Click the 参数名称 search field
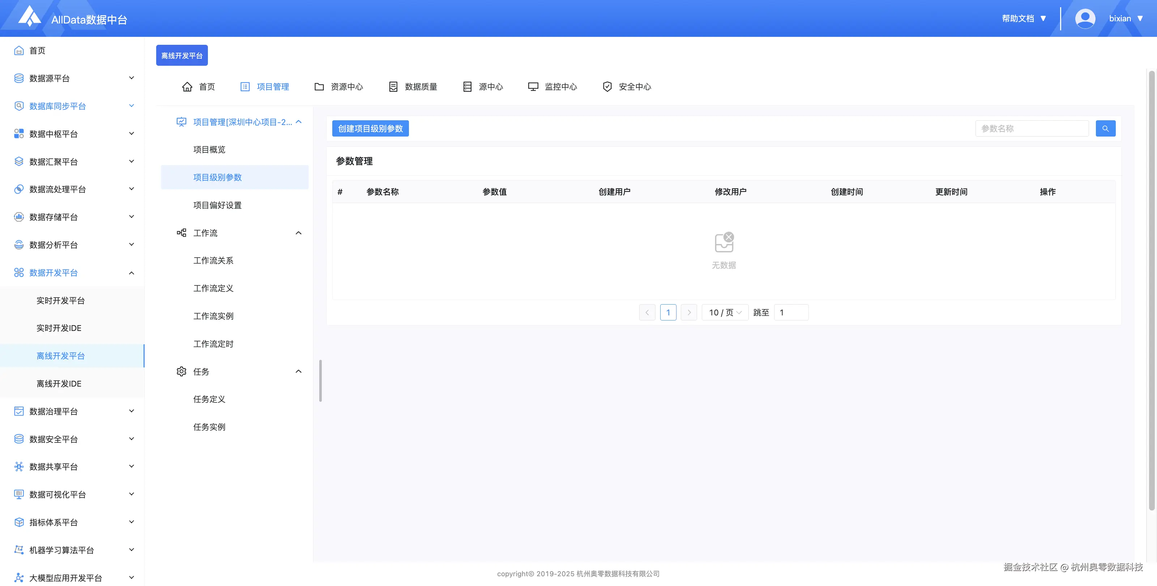 pyautogui.click(x=1032, y=128)
